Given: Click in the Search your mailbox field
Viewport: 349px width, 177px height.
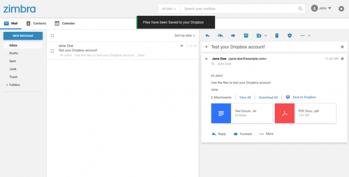Looking at the screenshot, I should pos(240,9).
